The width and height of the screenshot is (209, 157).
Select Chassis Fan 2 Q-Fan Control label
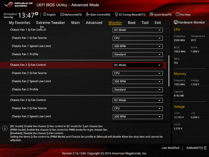tap(28, 65)
